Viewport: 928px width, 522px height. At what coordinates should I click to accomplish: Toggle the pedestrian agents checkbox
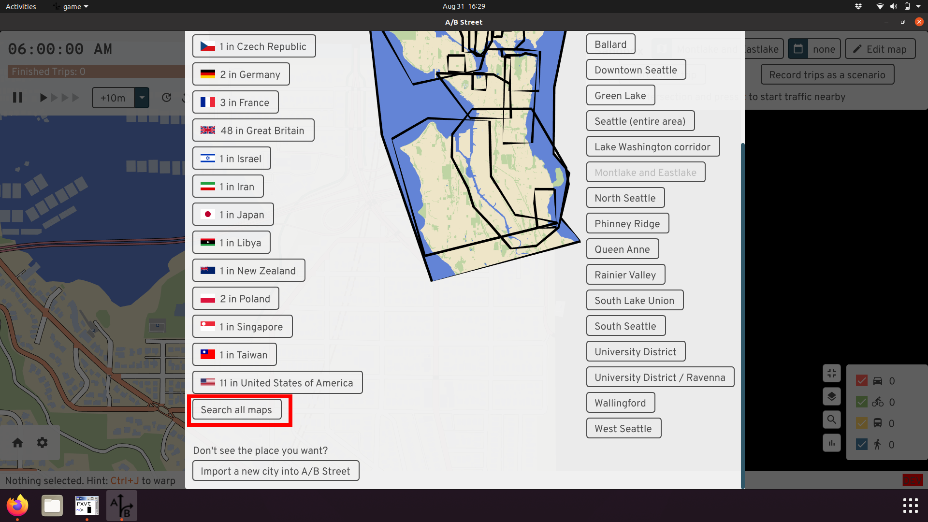pyautogui.click(x=861, y=445)
